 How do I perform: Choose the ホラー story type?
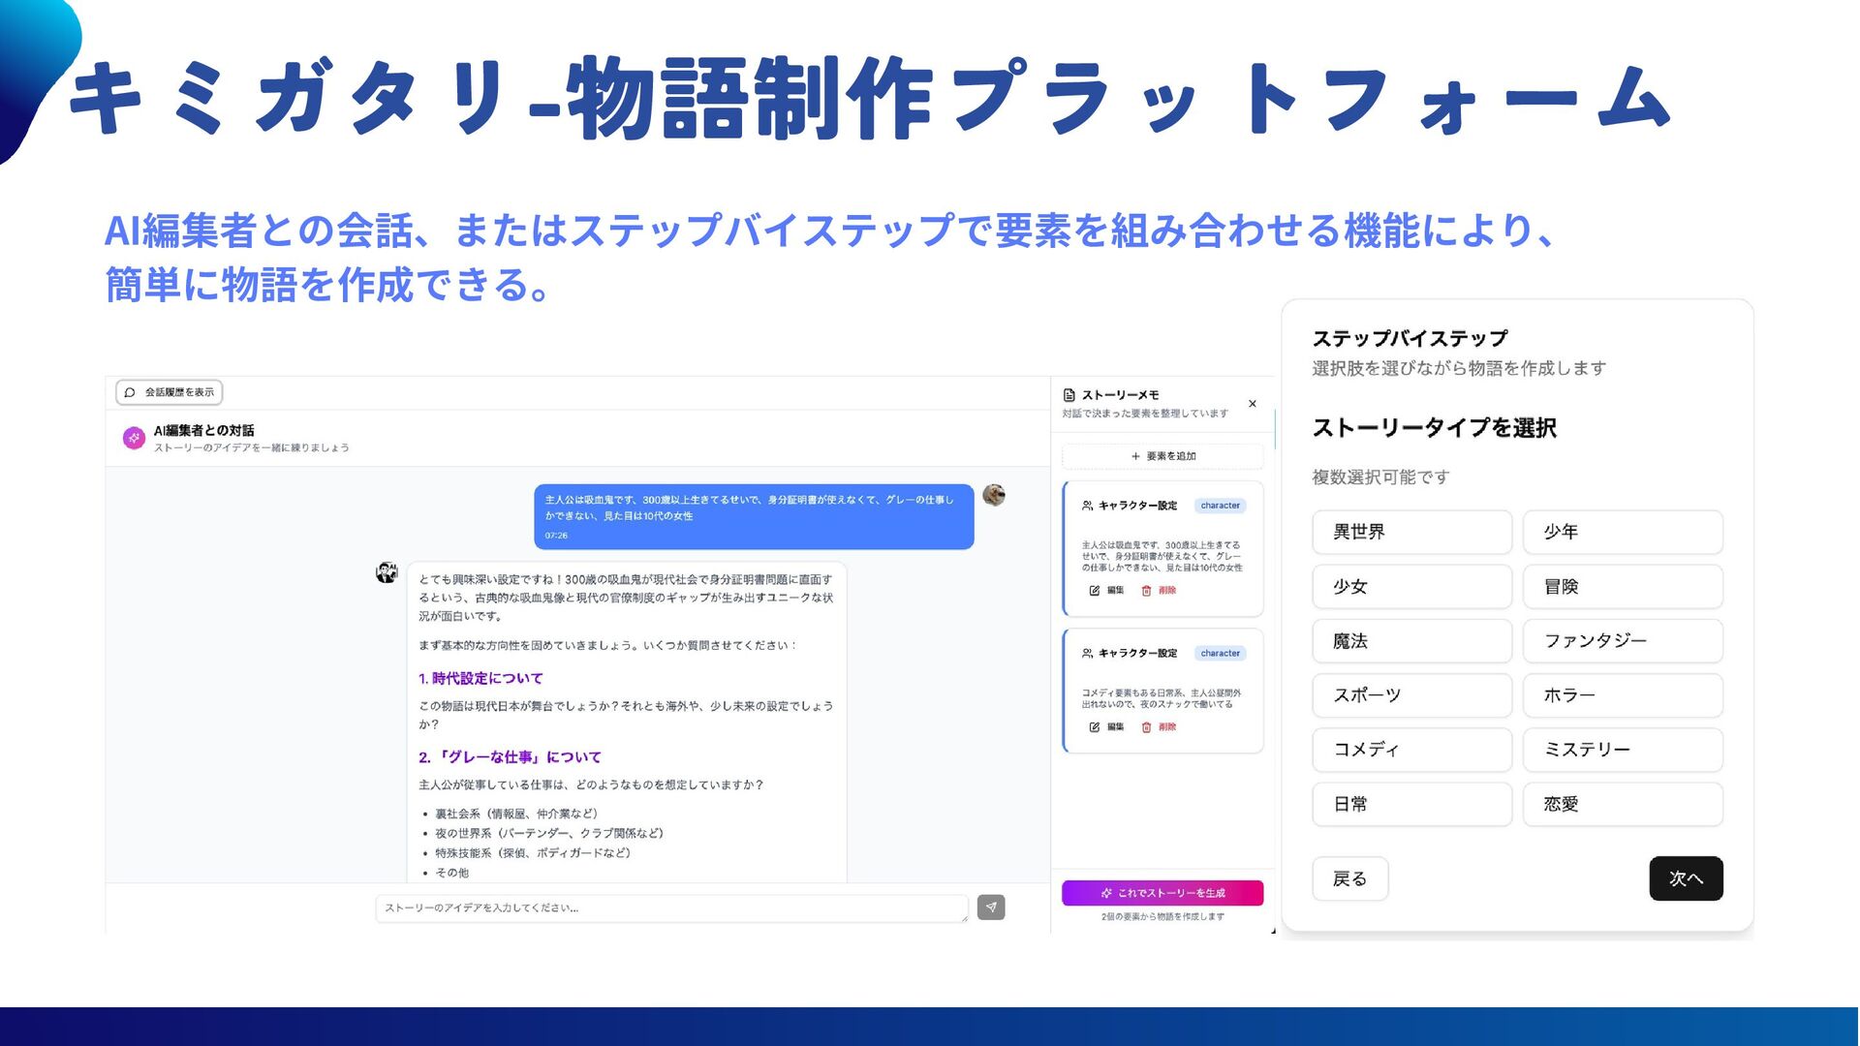pyautogui.click(x=1623, y=695)
